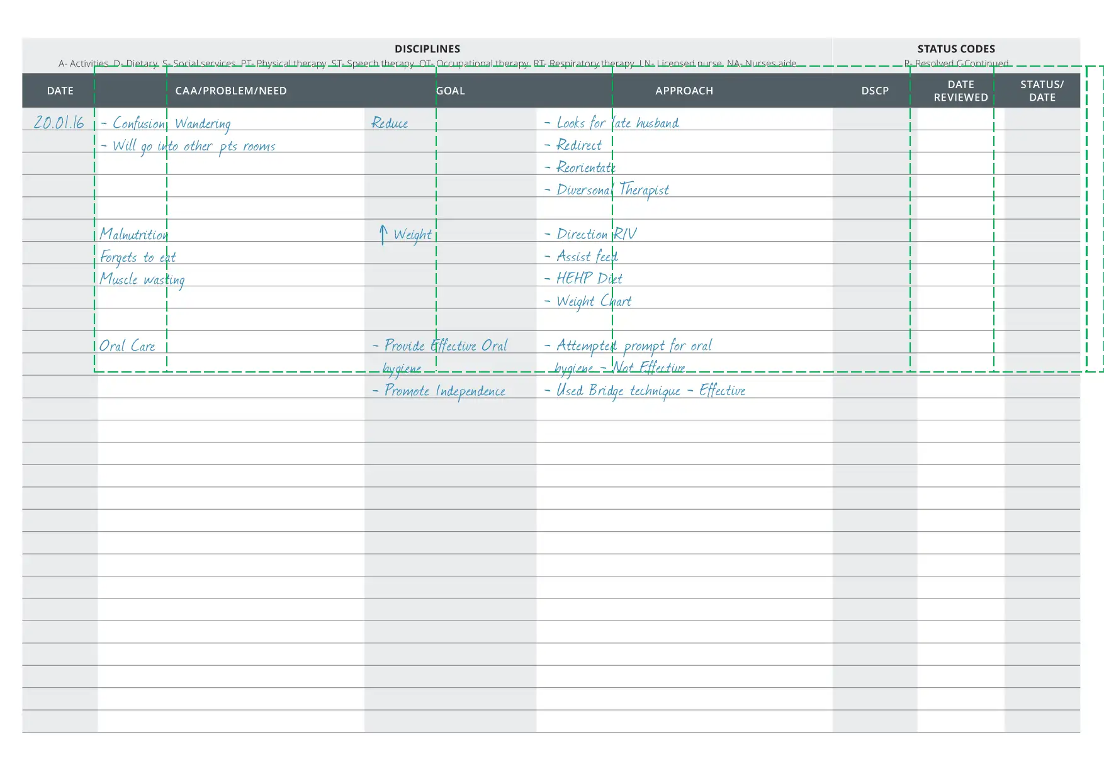1104x781 pixels.
Task: Click the APPROACH column header
Action: point(684,91)
